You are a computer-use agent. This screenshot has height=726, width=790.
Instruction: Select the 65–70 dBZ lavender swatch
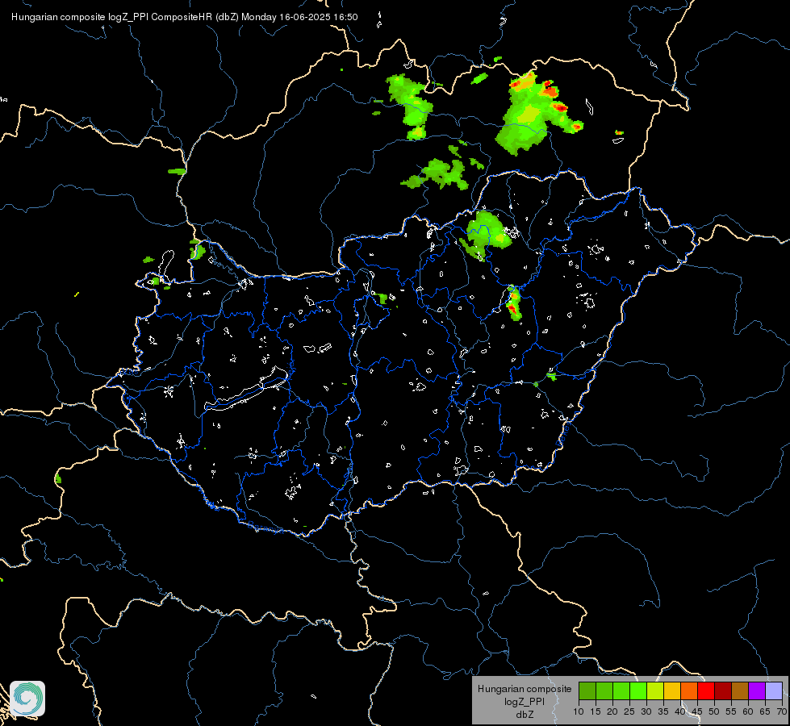[x=774, y=691]
